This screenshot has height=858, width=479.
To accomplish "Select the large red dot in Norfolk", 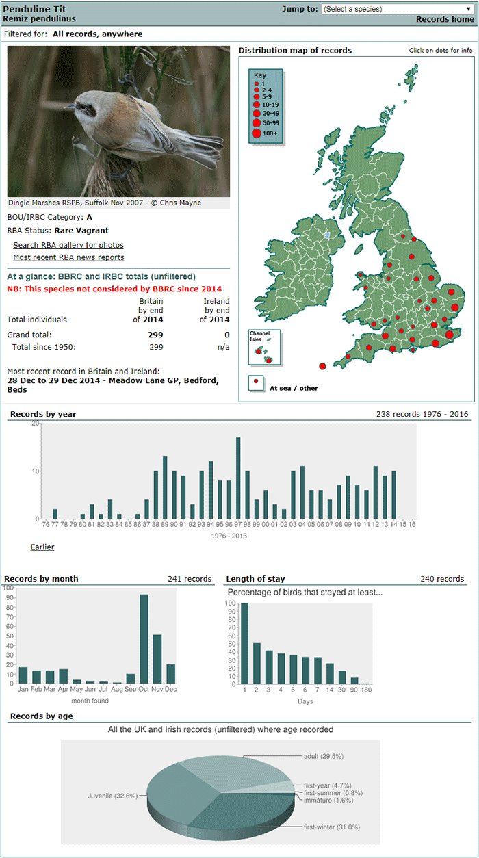I will point(451,292).
